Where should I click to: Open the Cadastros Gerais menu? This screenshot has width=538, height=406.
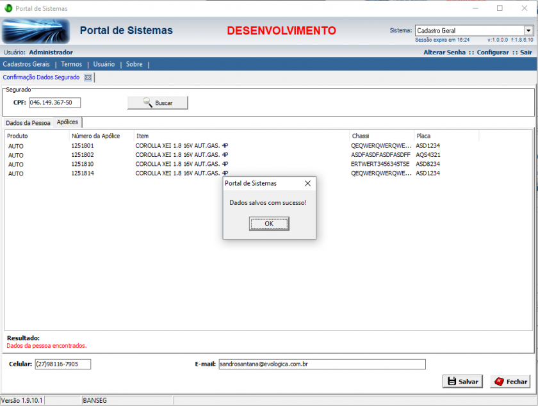pyautogui.click(x=26, y=64)
